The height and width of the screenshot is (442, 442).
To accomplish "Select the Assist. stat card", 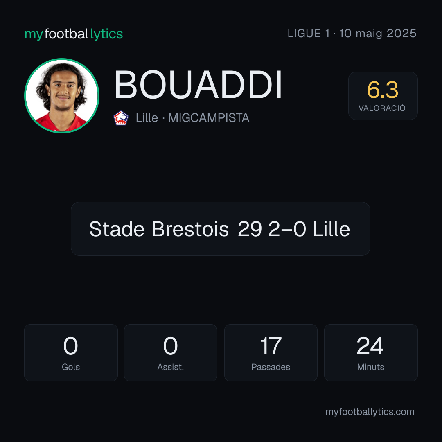I will 171,353.
